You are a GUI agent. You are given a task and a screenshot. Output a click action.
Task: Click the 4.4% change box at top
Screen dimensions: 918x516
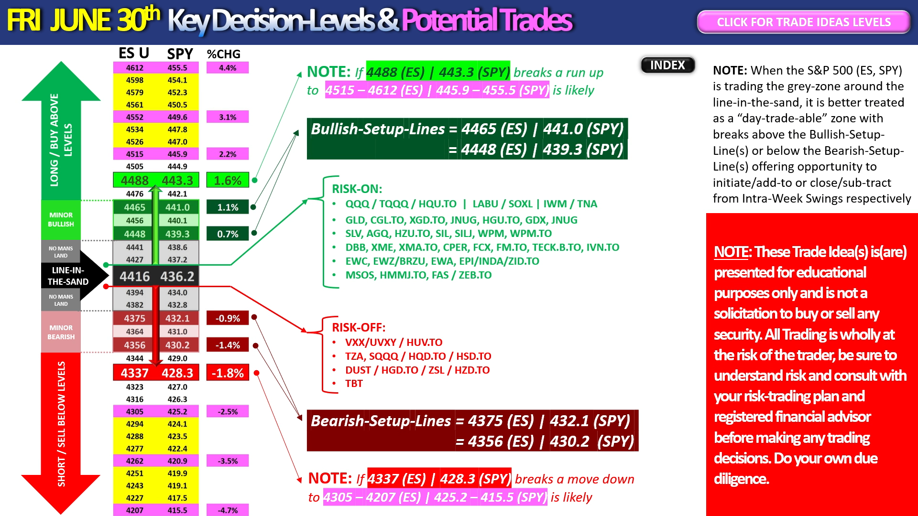(x=228, y=68)
